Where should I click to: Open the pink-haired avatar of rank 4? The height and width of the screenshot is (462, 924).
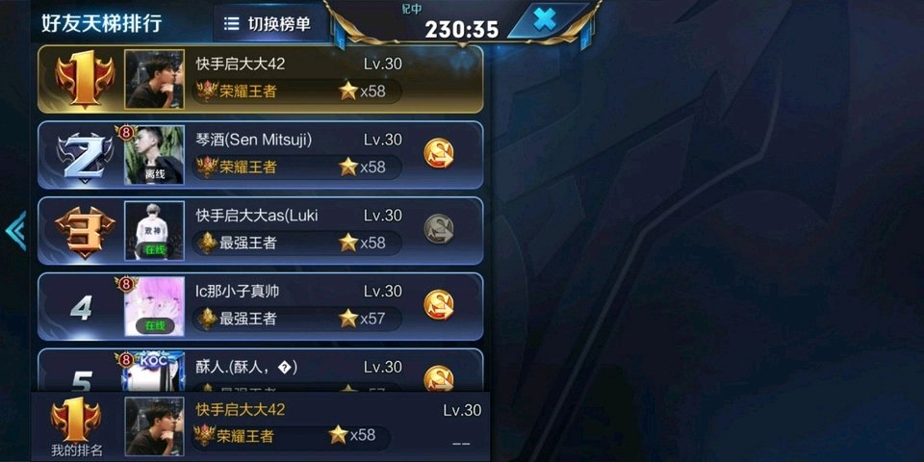[154, 306]
